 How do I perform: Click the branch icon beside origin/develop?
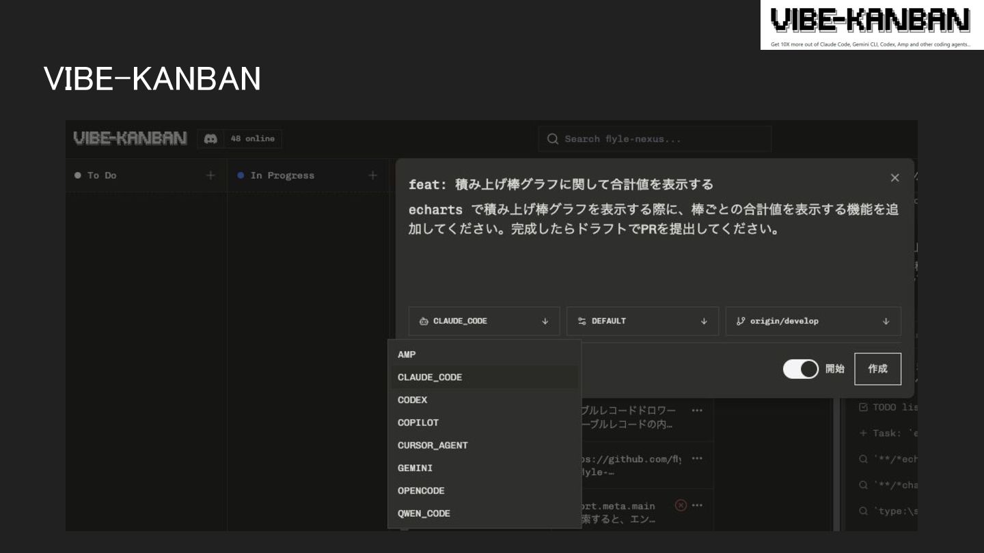point(741,321)
